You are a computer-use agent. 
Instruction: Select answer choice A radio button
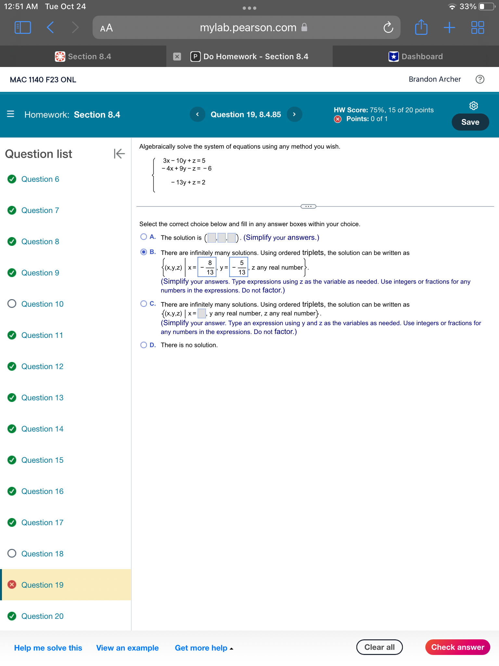click(144, 237)
